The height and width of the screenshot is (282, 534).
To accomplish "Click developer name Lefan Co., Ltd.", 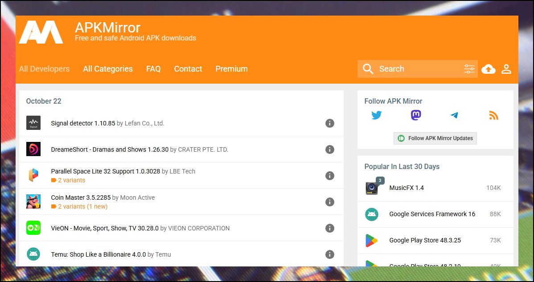I will pyautogui.click(x=144, y=123).
